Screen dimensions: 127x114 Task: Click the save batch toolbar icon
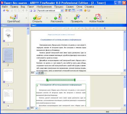[x=4, y=10]
